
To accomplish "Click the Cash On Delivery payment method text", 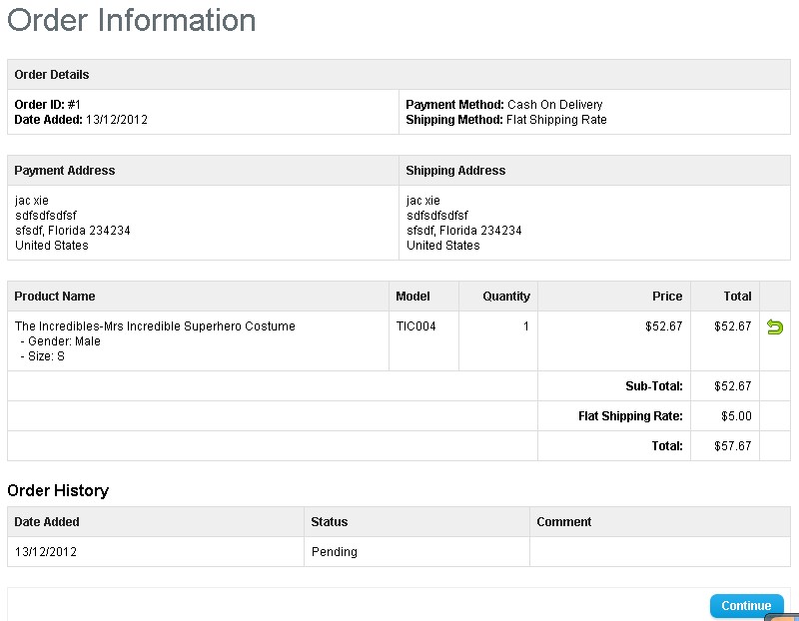I will click(x=555, y=105).
